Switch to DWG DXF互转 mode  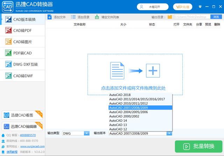tap(22, 65)
